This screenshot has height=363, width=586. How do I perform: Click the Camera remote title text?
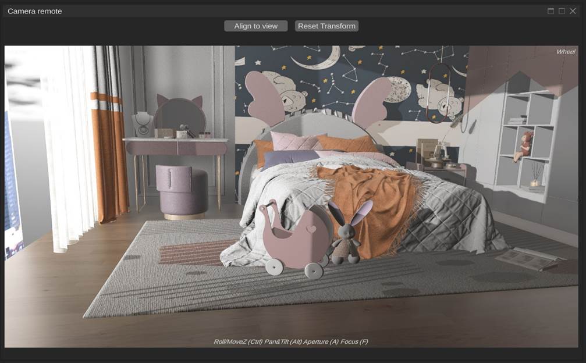[35, 11]
